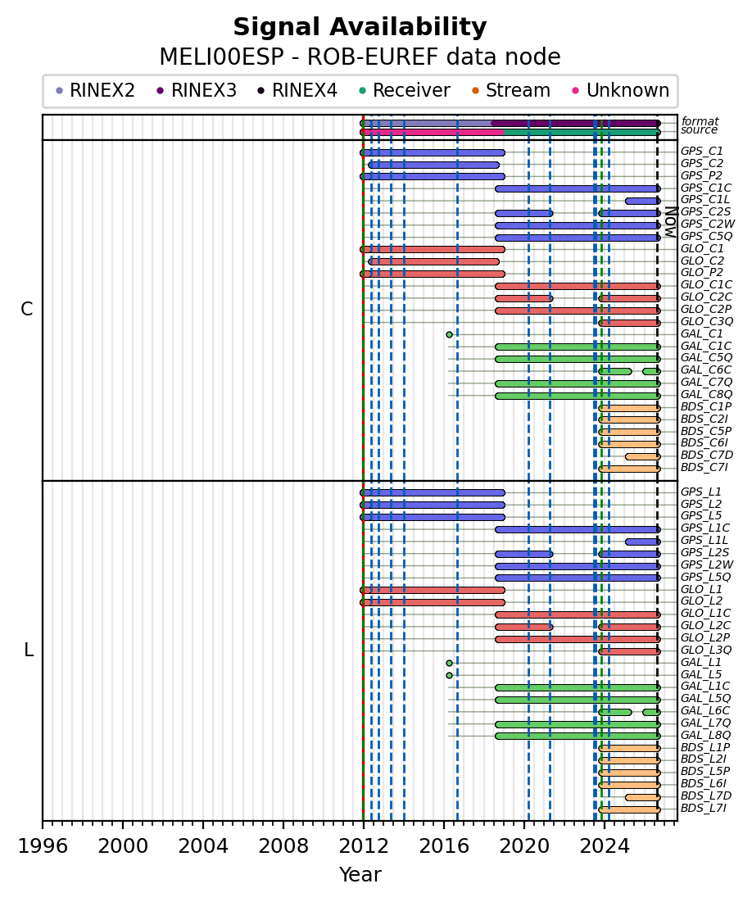
Task: Click the BDS_C7D orange availability bar
Action: click(x=643, y=457)
